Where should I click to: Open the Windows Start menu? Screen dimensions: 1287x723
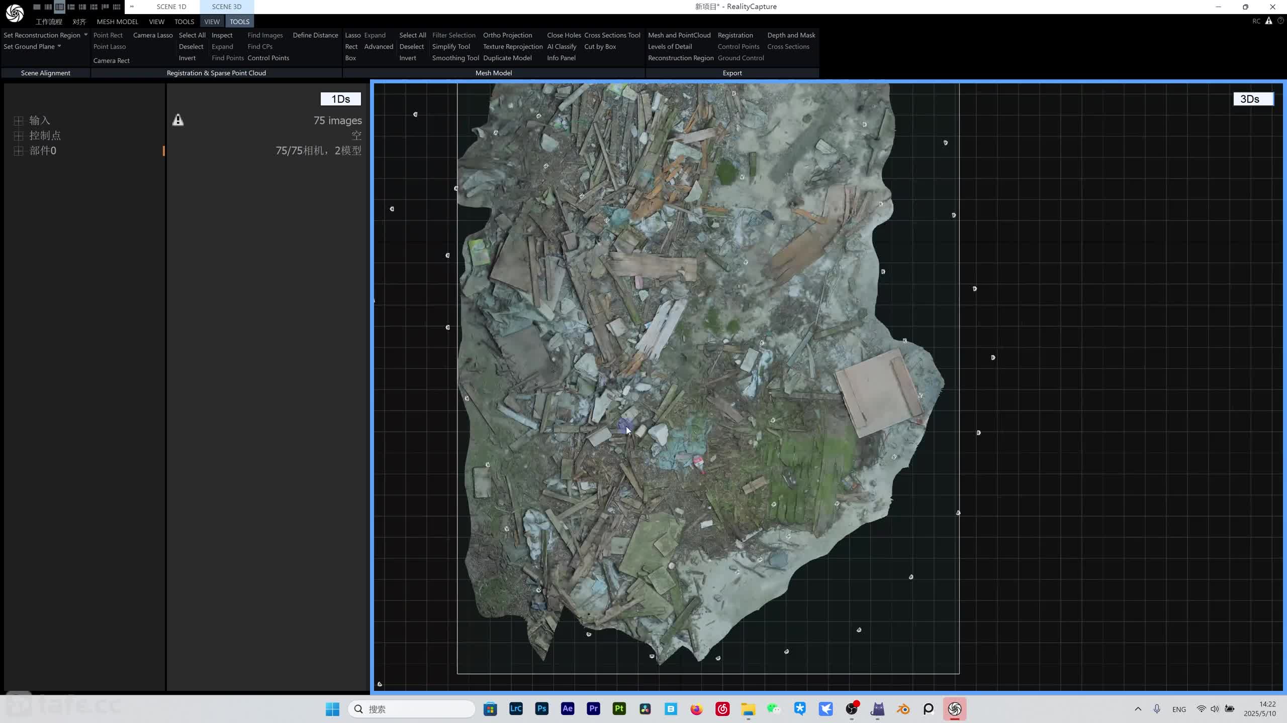[x=332, y=709]
